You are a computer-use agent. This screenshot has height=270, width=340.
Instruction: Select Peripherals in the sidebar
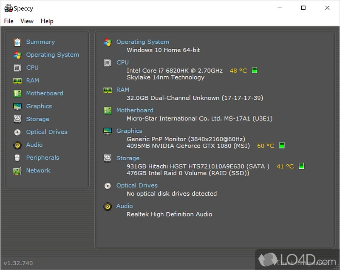[43, 158]
